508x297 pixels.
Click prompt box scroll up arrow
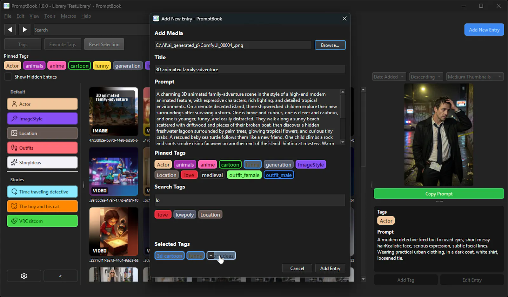tap(343, 92)
